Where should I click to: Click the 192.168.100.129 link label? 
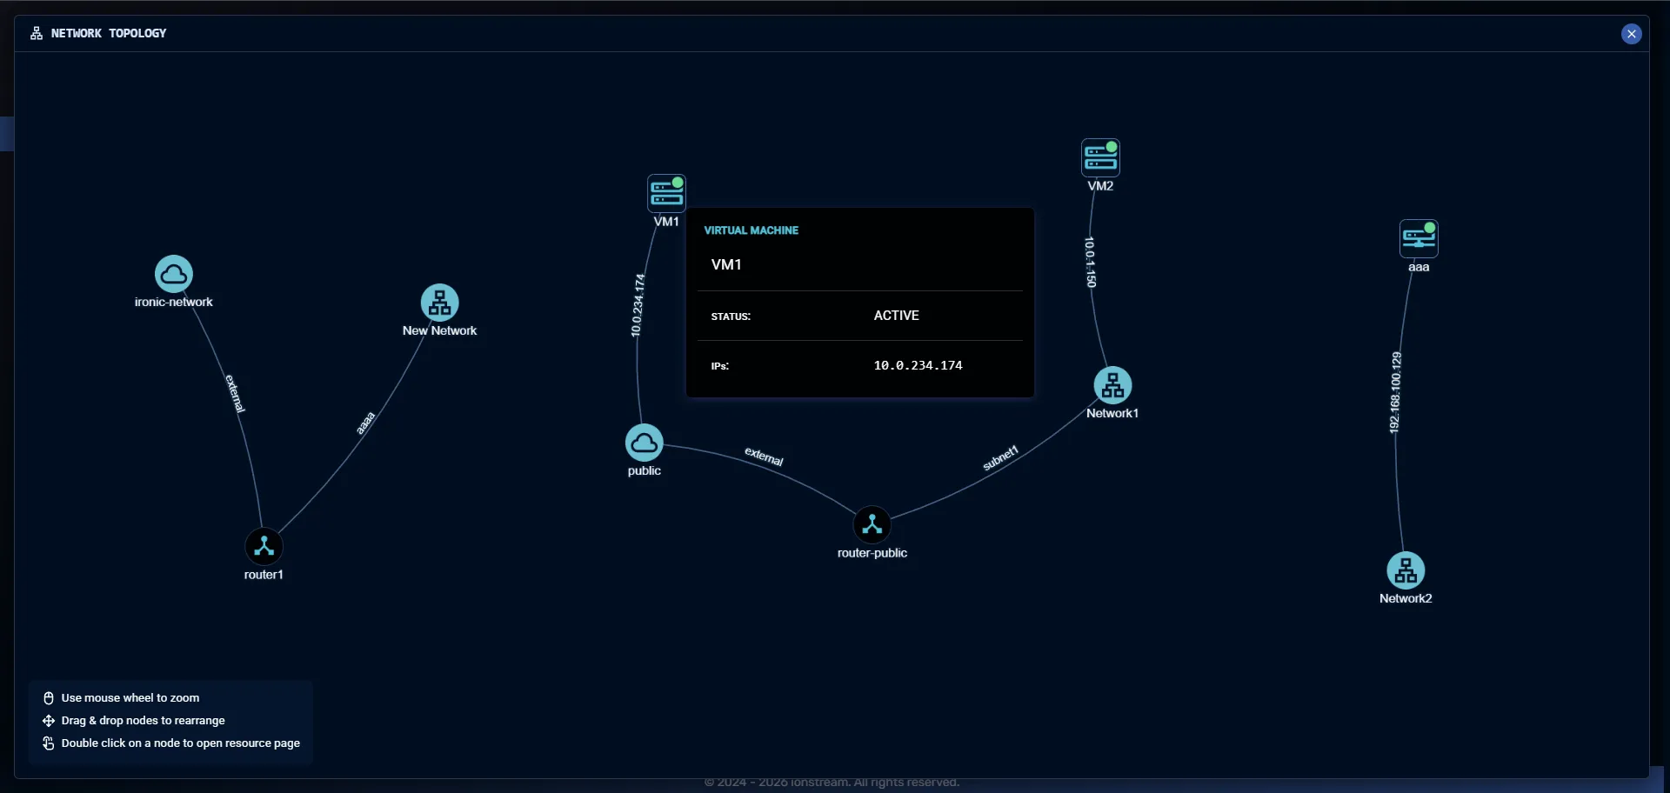click(1395, 392)
